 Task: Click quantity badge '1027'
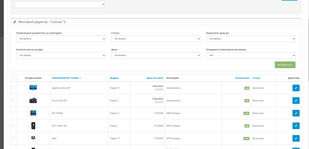click(246, 138)
